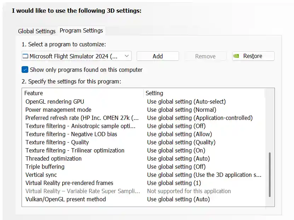The height and width of the screenshot is (220, 294).
Task: Select the Vertical sync feature row
Action: point(41,175)
